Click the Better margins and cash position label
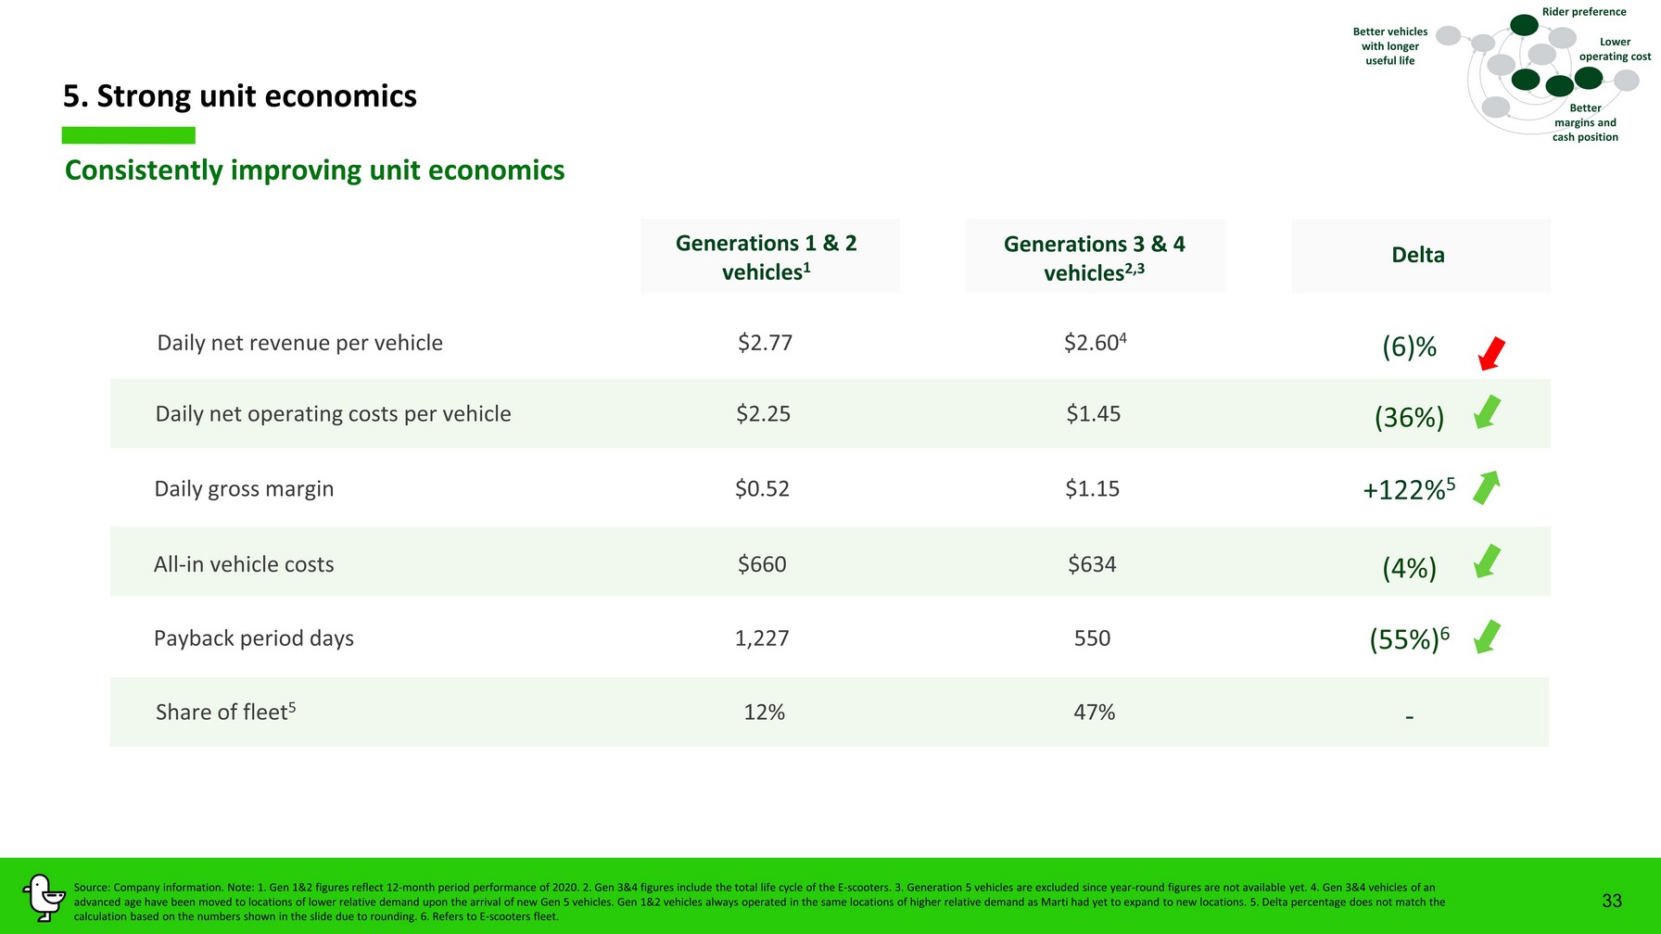This screenshot has height=934, width=1661. 1585,122
